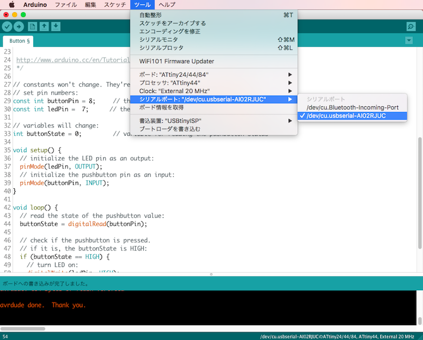
Task: Click the vertical editor scrollbar
Action: [419, 192]
